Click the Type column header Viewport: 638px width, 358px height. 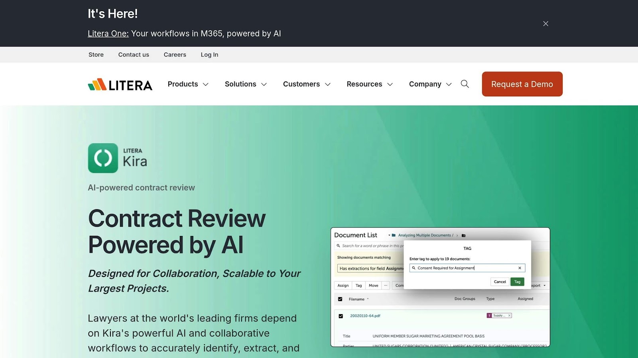490,299
